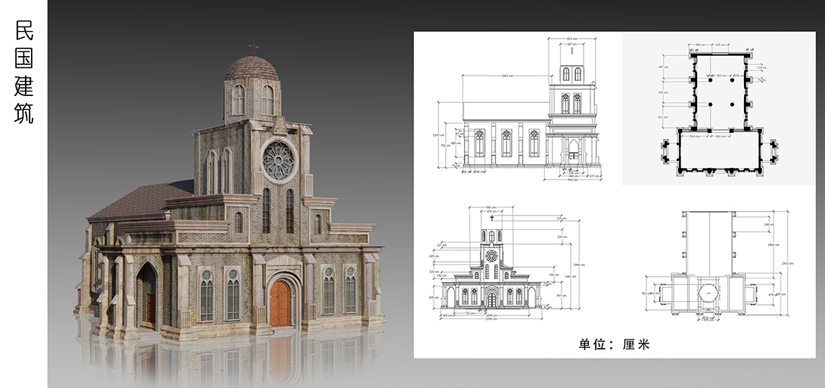Click the vertical title 民国建筑
825x388 pixels.
pos(23,72)
